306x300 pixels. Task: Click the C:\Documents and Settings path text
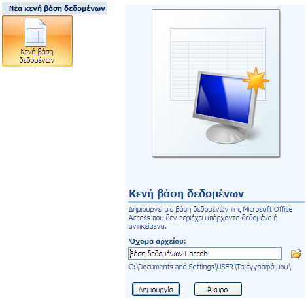[x=210, y=267]
